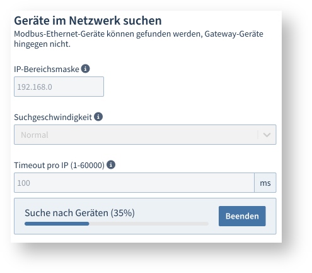Click the Timeout field containing 100

tap(134, 183)
